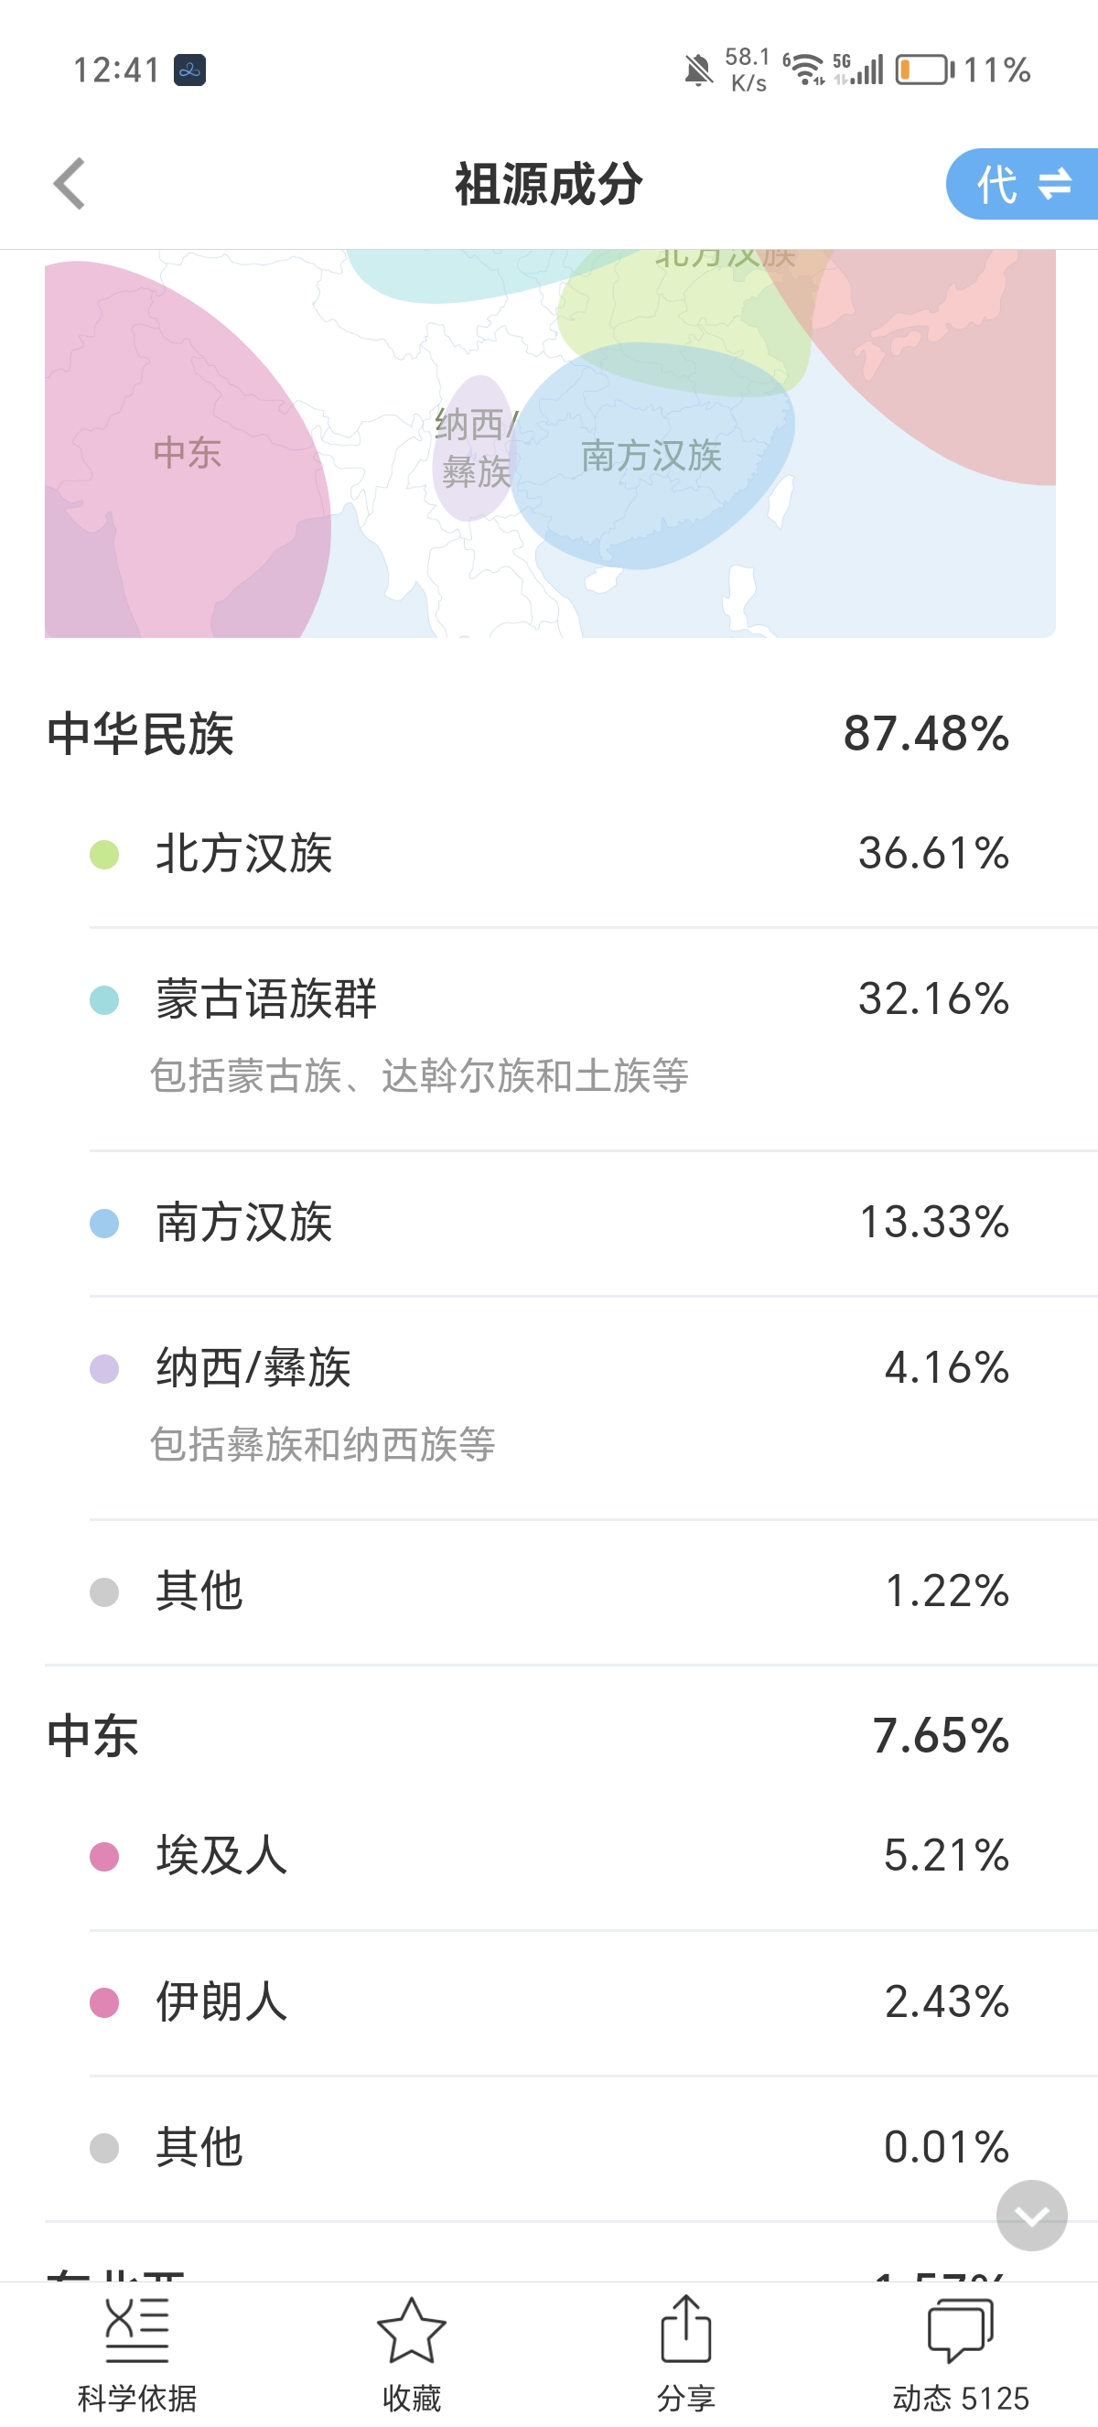Tap the blue dot beside 南方汉族

click(104, 1223)
